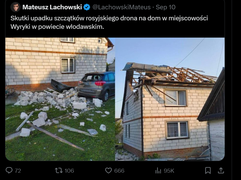Click the repost arrows icon
This screenshot has height=180, width=241.
pyautogui.click(x=59, y=170)
